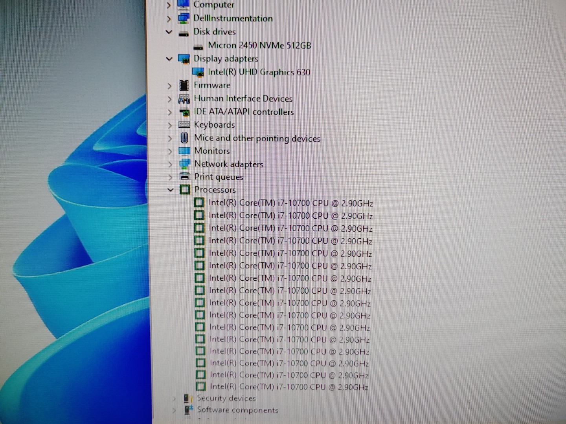
Task: Click the Mice and other pointing devices icon
Action: pos(184,138)
